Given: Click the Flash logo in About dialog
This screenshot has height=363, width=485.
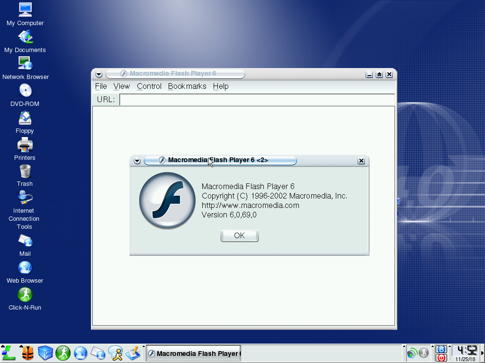Looking at the screenshot, I should click(167, 200).
